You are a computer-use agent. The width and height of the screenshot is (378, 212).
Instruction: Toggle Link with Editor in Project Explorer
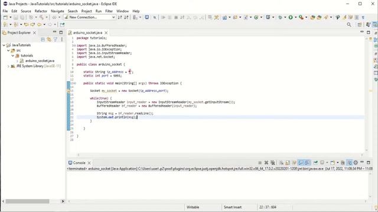point(49,39)
